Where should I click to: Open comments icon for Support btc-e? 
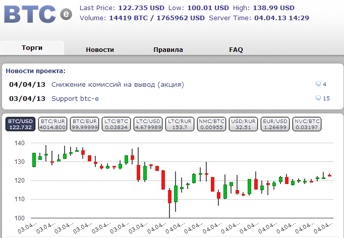318,98
